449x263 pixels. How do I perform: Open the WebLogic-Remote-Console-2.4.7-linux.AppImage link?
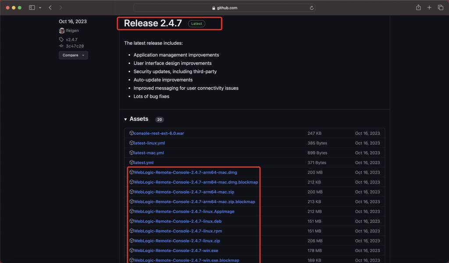pos(185,211)
